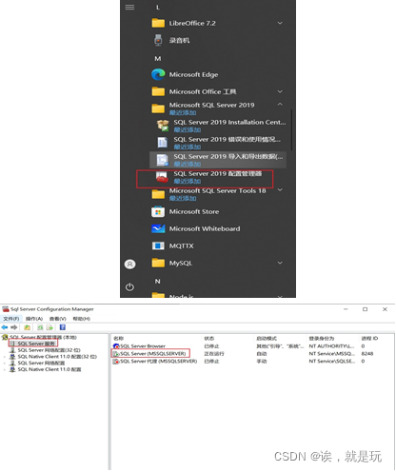Viewport: 396px width, 472px height.
Task: Expand the LibreOffice 7.2 folder chevron
Action: point(280,23)
